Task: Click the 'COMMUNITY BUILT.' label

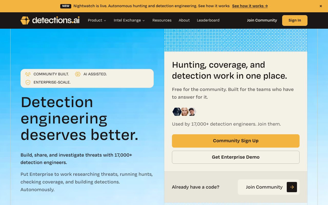Action: [x=51, y=74]
